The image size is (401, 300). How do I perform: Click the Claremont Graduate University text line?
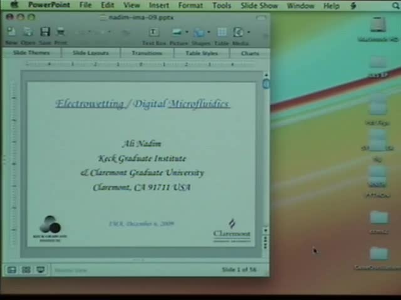142,173
